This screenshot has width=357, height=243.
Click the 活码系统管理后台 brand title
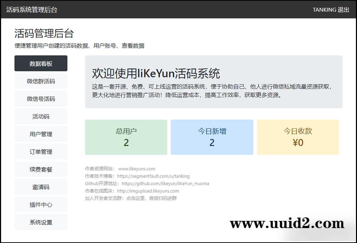pyautogui.click(x=32, y=10)
